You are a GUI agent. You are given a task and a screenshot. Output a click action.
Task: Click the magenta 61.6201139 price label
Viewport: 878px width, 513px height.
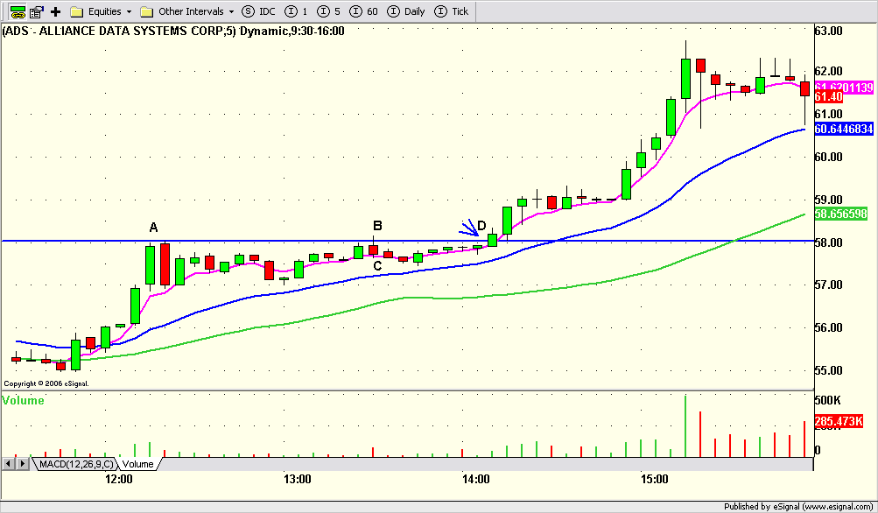(843, 87)
